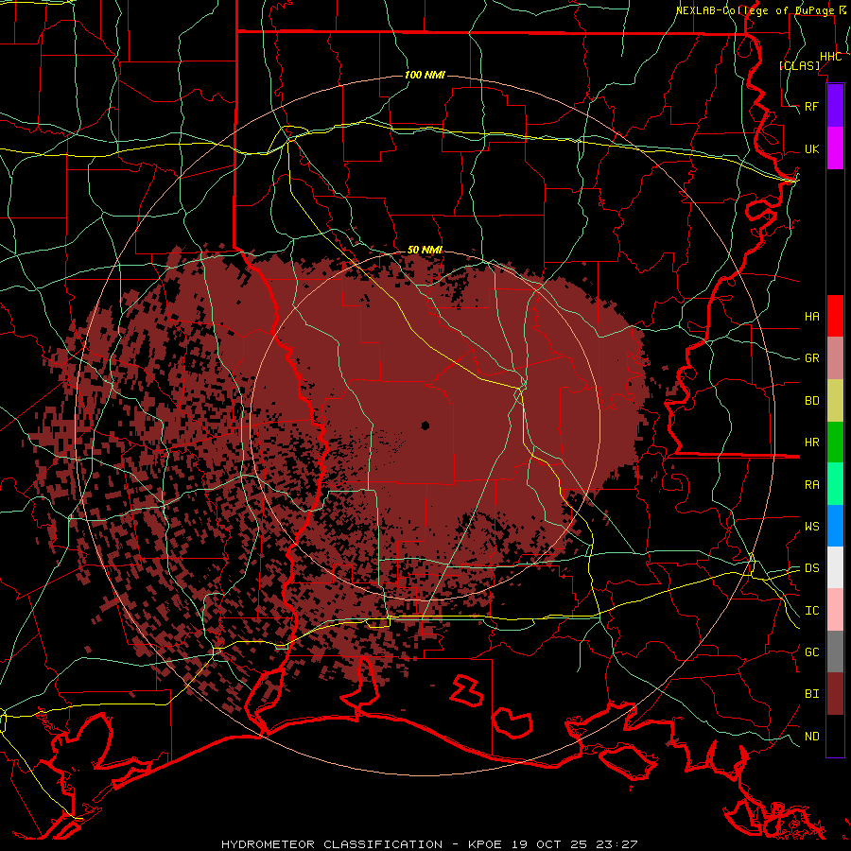Click the UK legend label
The width and height of the screenshot is (851, 851).
pyautogui.click(x=812, y=148)
